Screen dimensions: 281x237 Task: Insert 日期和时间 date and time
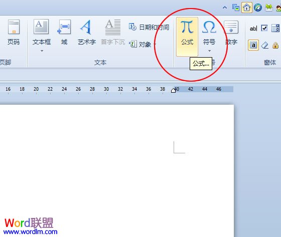coord(149,27)
